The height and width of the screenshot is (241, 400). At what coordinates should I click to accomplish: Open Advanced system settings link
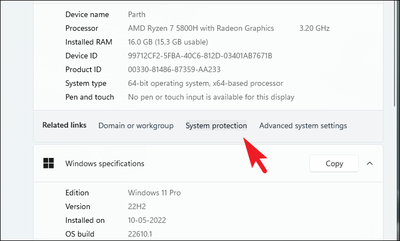(x=303, y=125)
